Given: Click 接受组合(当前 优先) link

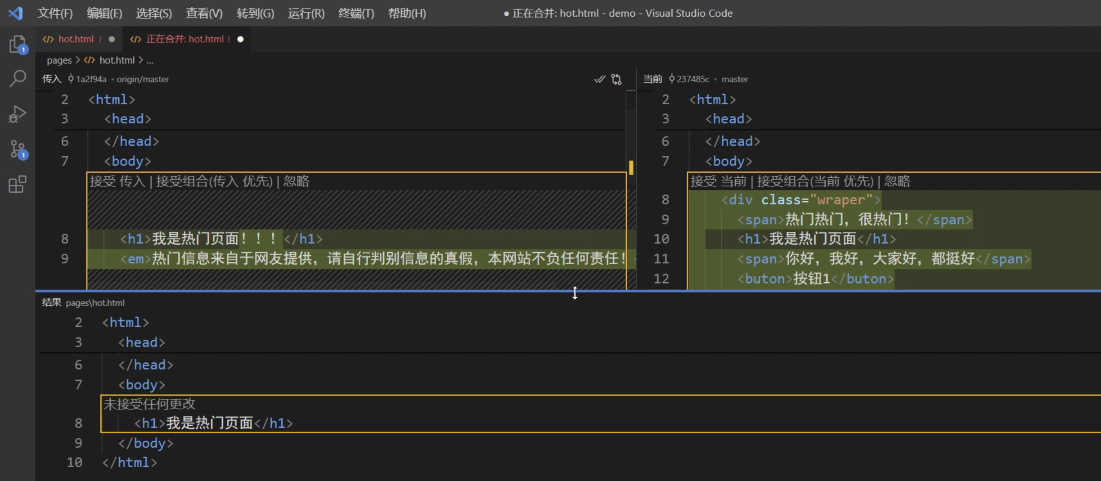Looking at the screenshot, I should click(815, 181).
